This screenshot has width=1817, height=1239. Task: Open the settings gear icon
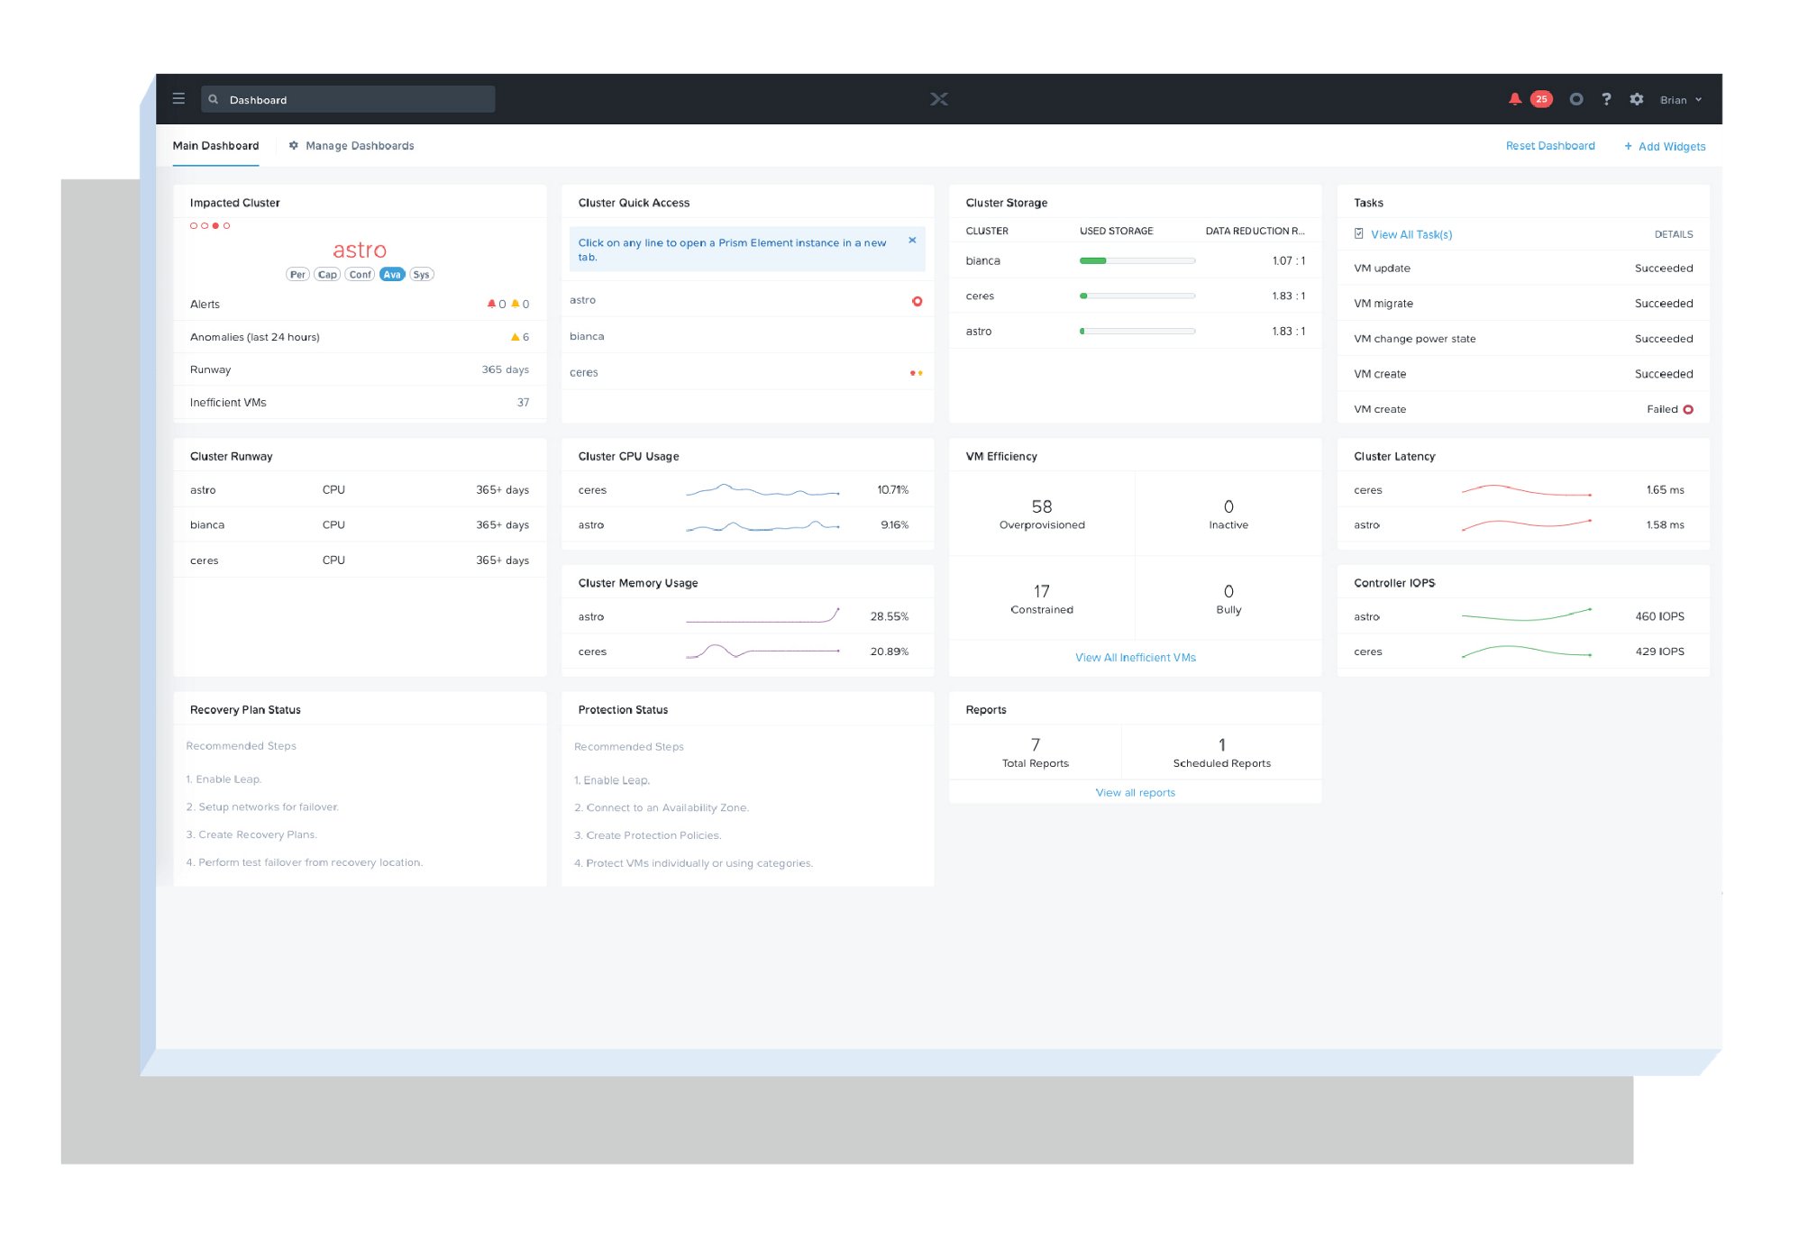tap(1637, 99)
